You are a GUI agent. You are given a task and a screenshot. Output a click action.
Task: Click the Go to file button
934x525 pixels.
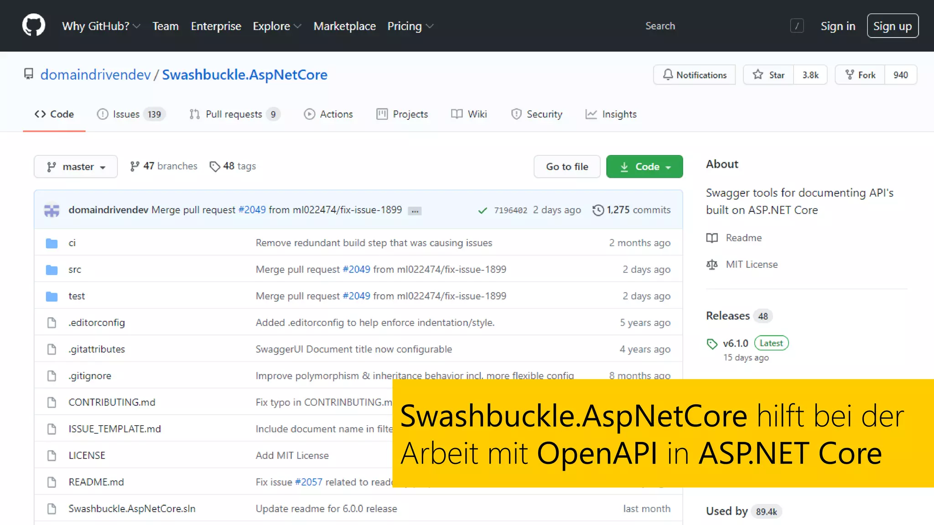[x=567, y=167]
